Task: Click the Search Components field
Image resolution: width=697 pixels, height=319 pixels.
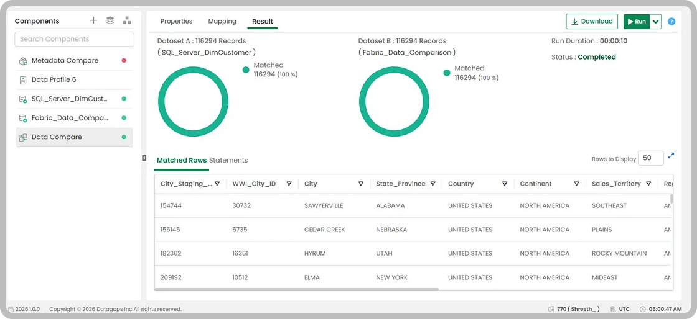Action: click(74, 39)
